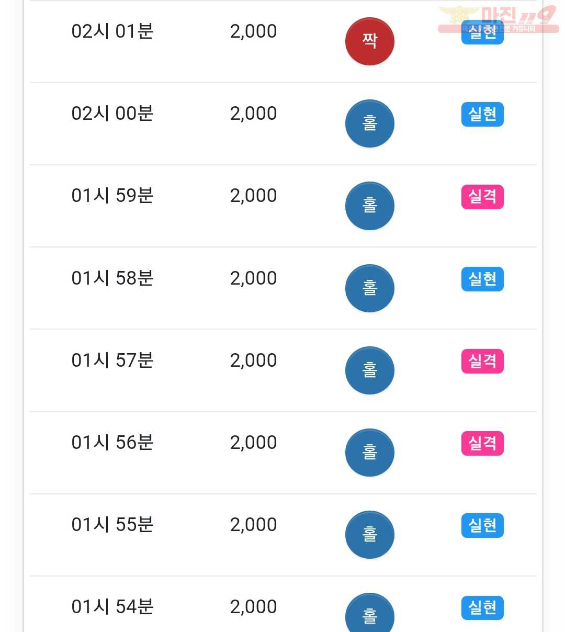The height and width of the screenshot is (632, 565).
Task: Click the 마진 watermark logo
Action: (498, 19)
